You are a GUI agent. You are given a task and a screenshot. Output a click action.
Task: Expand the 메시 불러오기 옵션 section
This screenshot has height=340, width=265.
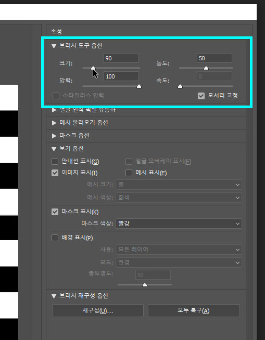pyautogui.click(x=54, y=123)
